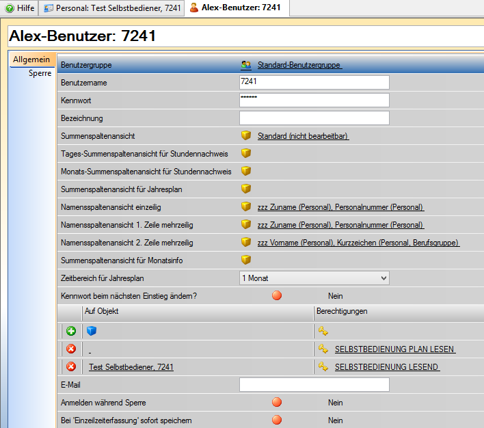Click cube icon for Summenspaltenansicht für Monatsinfo
This screenshot has height=428, width=484.
point(246,260)
